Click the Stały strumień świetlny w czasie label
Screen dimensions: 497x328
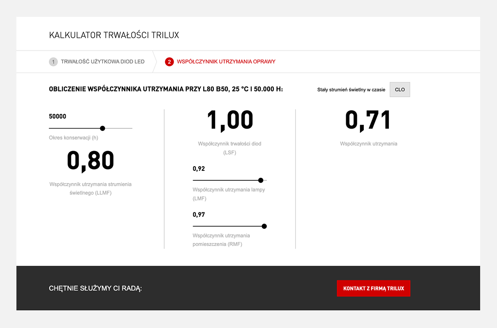[351, 90]
